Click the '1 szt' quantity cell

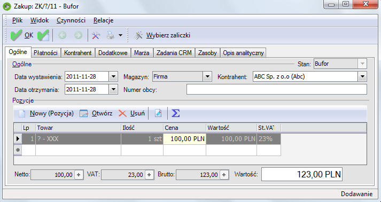tap(142, 139)
